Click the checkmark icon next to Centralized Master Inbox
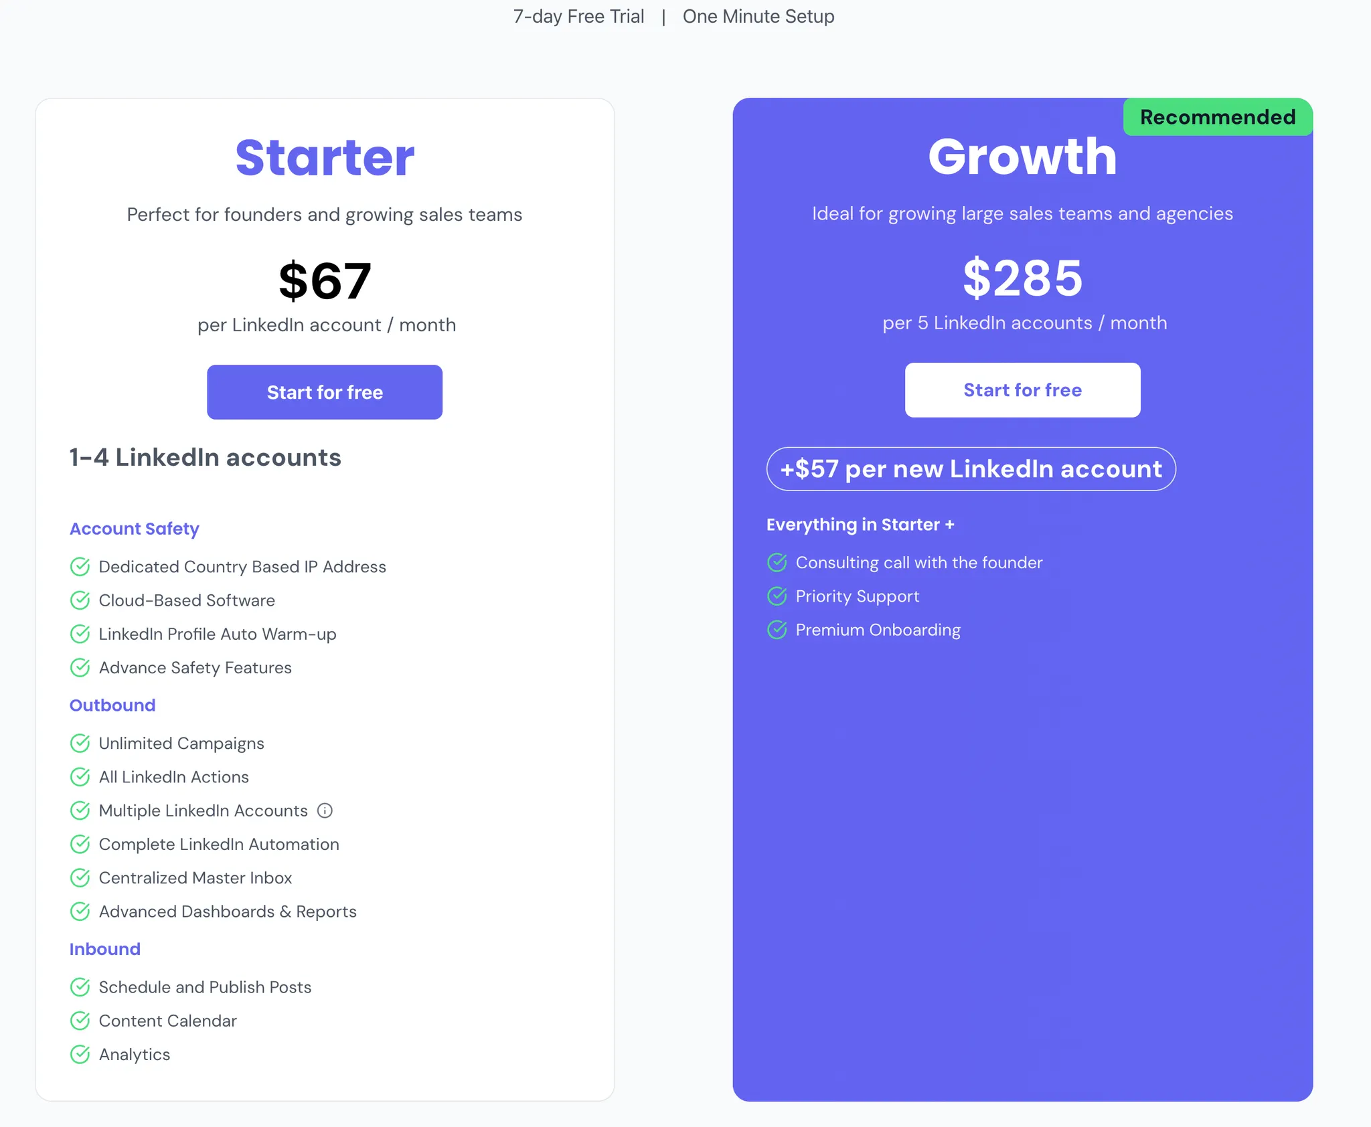Screen dimensions: 1371x1127 [x=80, y=878]
